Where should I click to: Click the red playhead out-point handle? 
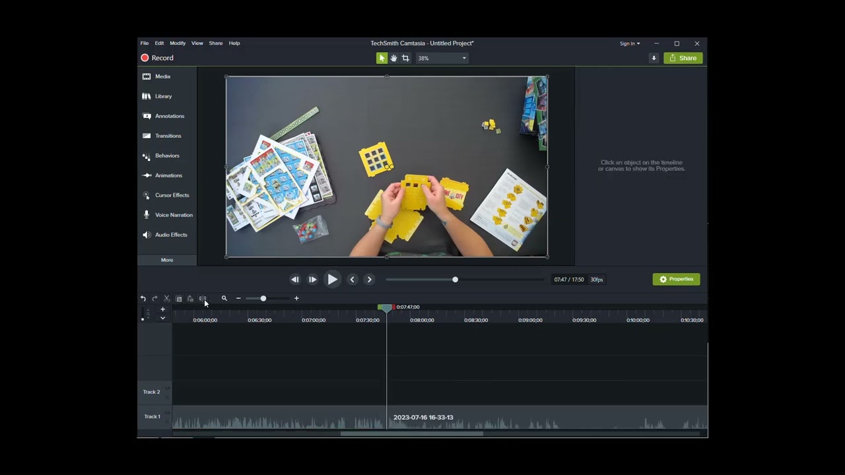coord(393,307)
